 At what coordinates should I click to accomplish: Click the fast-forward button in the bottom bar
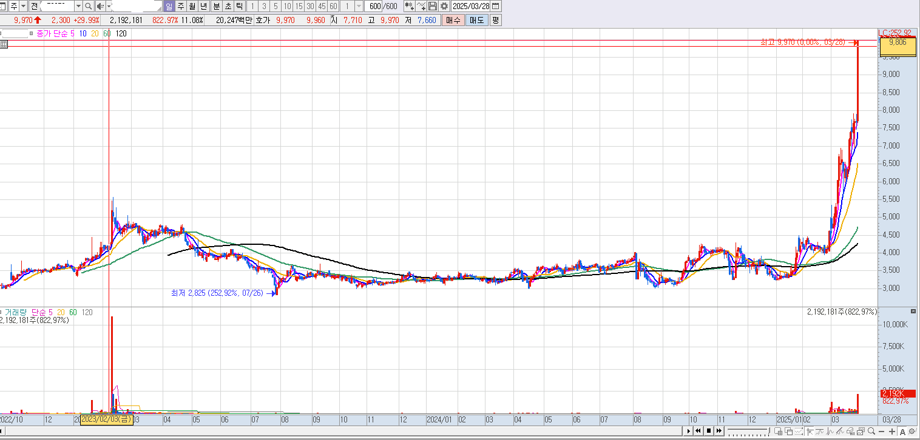click(x=719, y=431)
